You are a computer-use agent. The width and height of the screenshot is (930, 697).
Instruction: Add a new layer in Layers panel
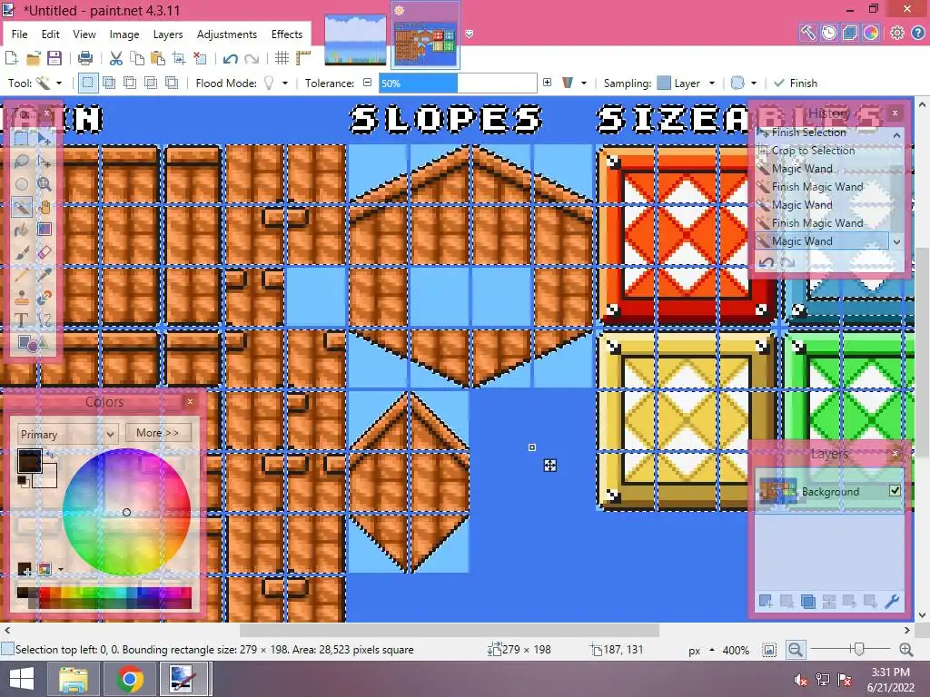[x=766, y=602]
